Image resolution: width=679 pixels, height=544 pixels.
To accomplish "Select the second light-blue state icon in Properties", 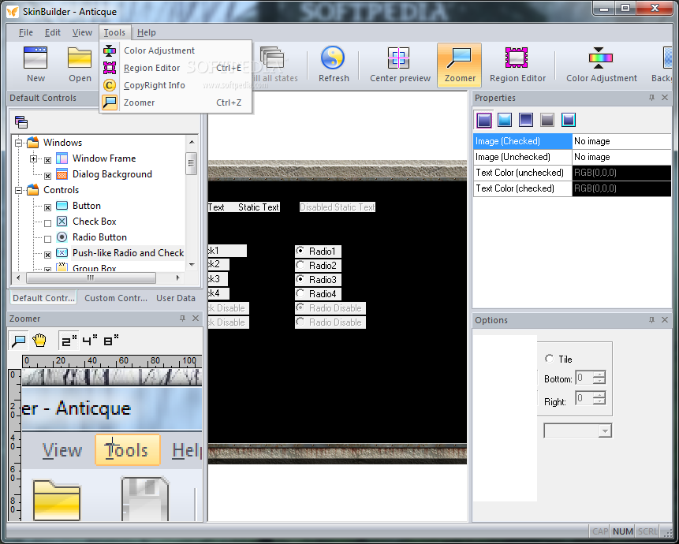I will [x=505, y=120].
